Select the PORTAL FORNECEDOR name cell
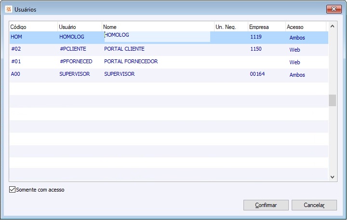350x222 pixels. pos(131,61)
